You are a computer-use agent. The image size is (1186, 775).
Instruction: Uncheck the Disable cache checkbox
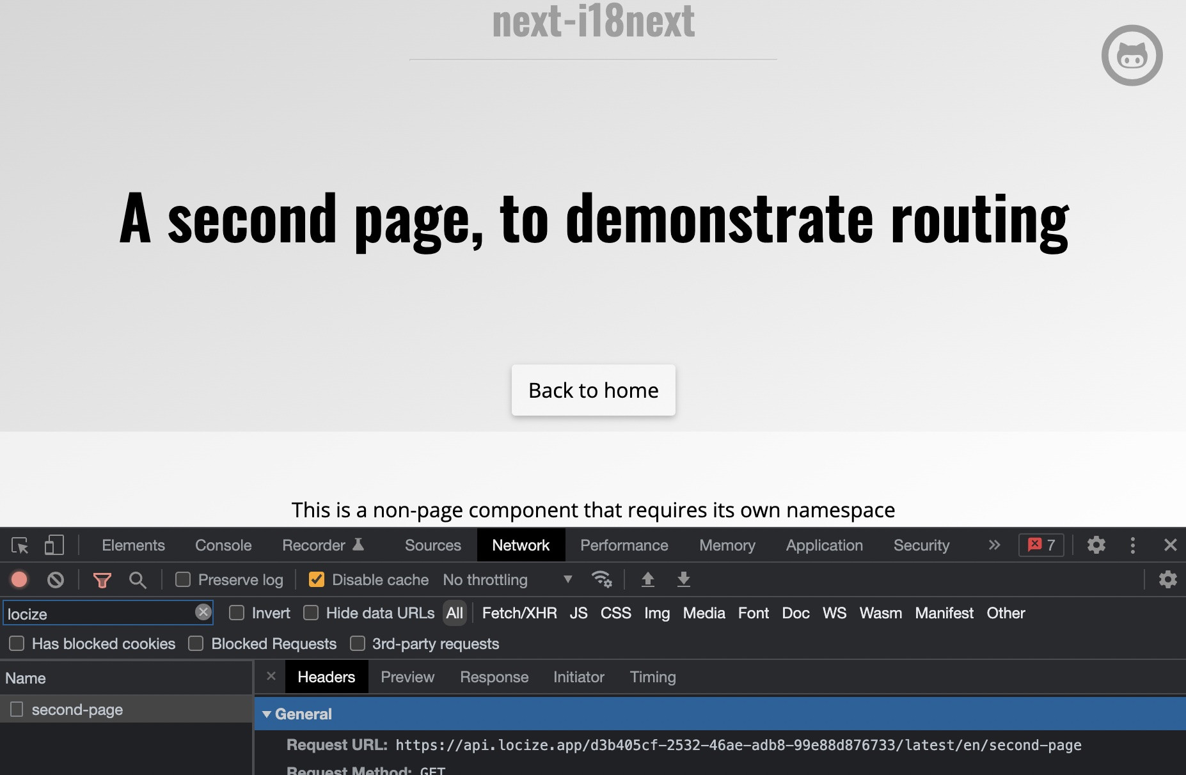coord(317,580)
